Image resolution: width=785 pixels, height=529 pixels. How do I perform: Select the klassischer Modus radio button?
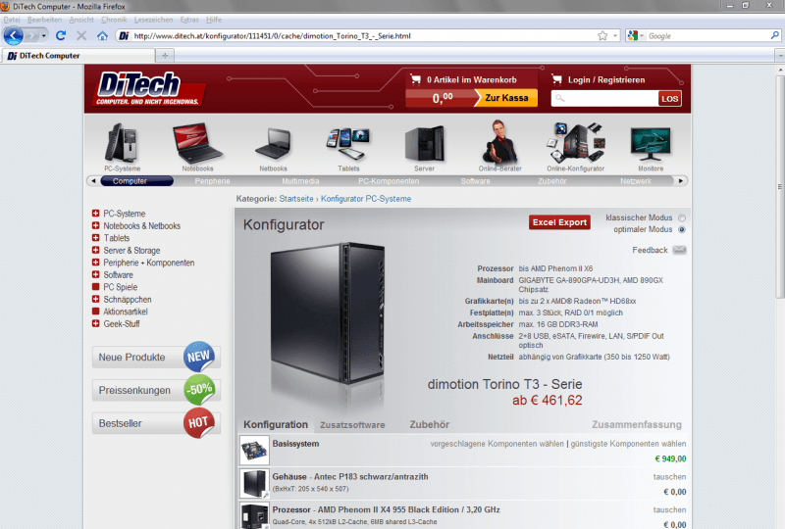[x=681, y=218]
